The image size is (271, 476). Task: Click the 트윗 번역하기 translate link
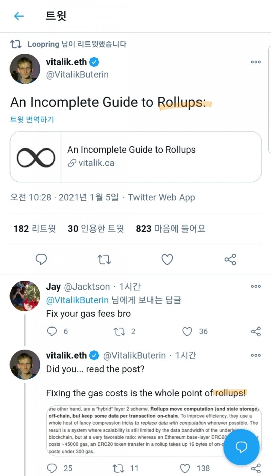tap(32, 120)
